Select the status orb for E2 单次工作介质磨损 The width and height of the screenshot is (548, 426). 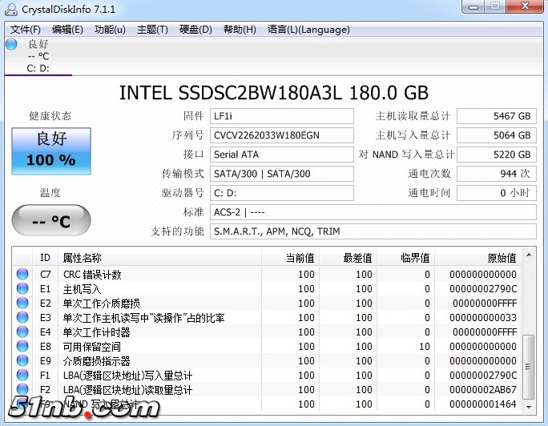pyautogui.click(x=22, y=303)
